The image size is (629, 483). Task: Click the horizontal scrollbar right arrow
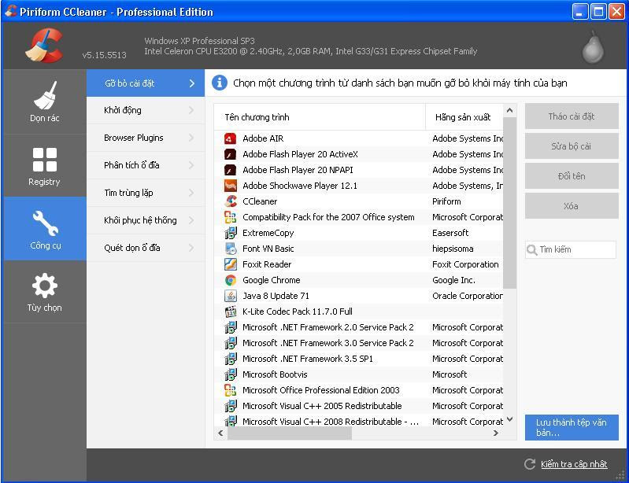[496, 433]
